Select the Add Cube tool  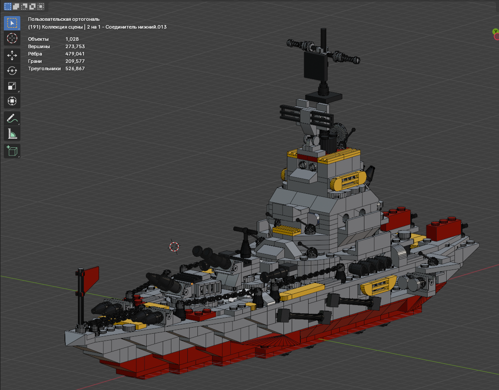(x=12, y=151)
